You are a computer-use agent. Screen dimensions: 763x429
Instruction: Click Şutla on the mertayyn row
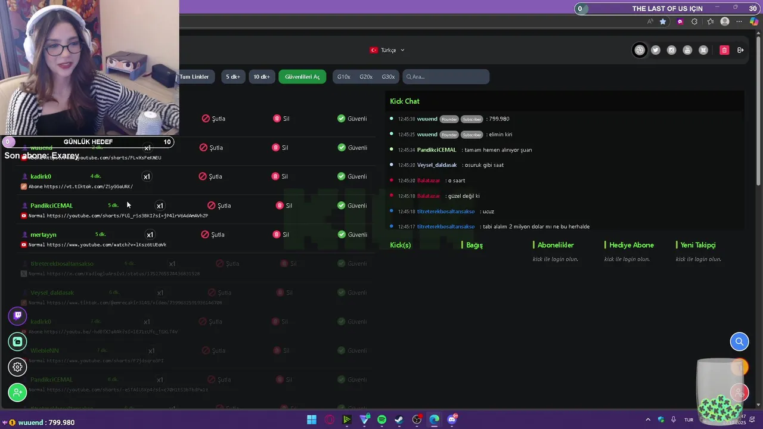(213, 235)
